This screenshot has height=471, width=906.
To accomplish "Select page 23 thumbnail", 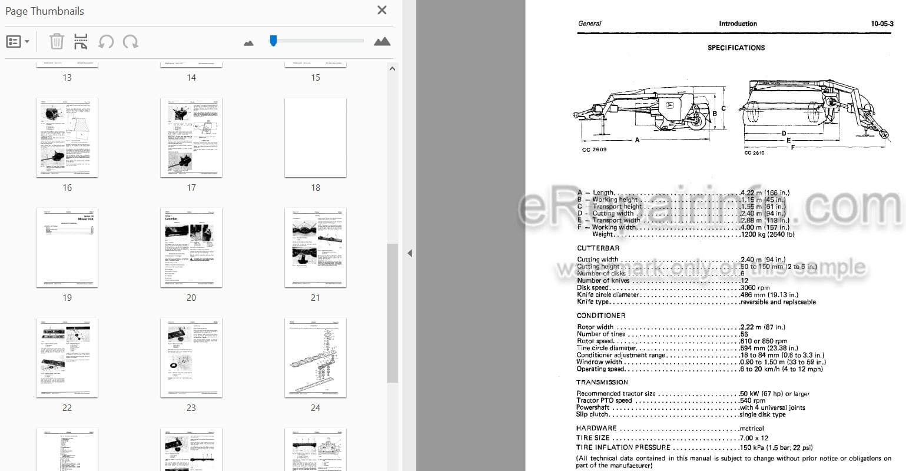I will click(x=191, y=357).
